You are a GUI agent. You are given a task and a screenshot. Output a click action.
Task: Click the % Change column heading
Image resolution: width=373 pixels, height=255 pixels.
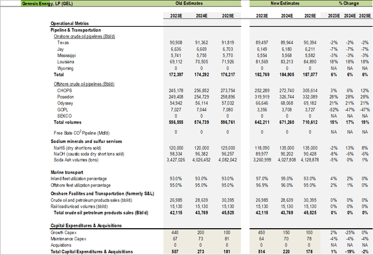click(x=349, y=4)
